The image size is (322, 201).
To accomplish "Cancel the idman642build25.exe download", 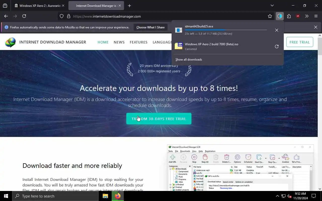I will [x=276, y=30].
